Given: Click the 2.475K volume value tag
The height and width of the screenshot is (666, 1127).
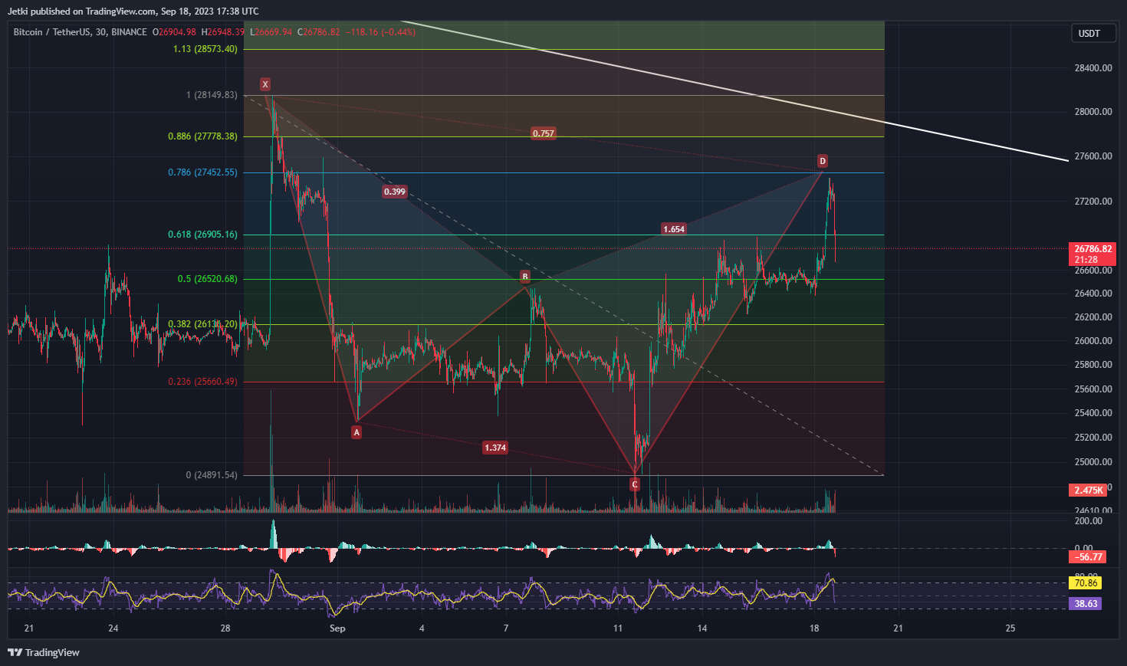Looking at the screenshot, I should [1088, 490].
